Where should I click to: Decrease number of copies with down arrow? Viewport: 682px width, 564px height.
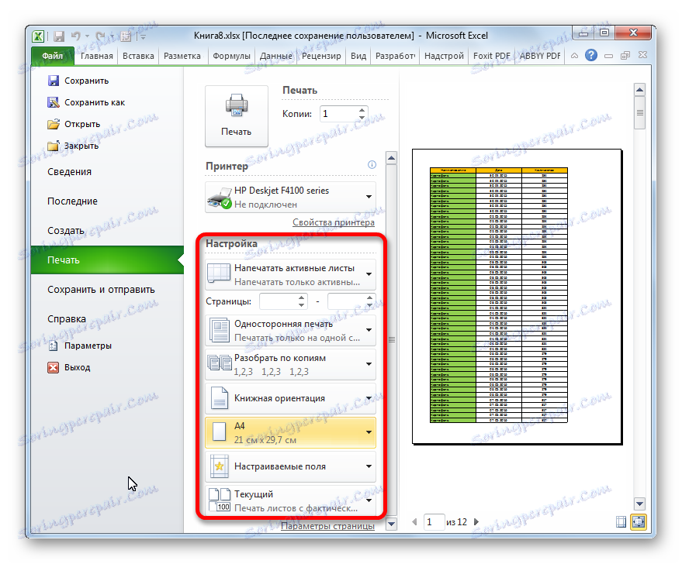coord(362,118)
